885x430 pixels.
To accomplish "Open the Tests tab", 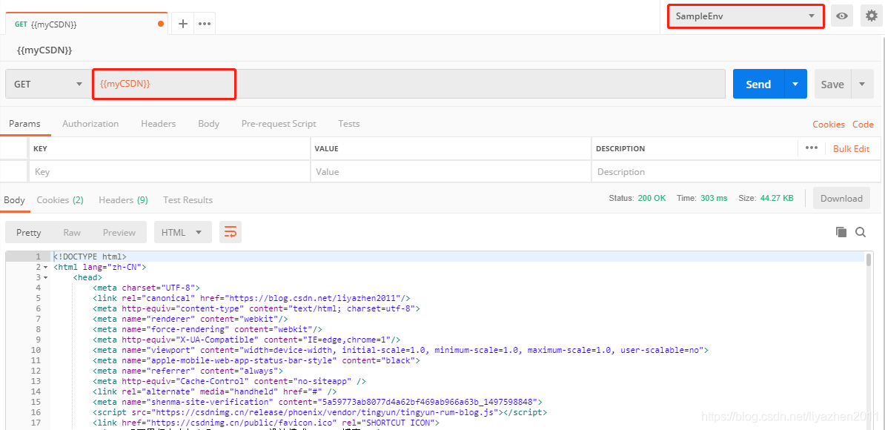I will click(349, 124).
